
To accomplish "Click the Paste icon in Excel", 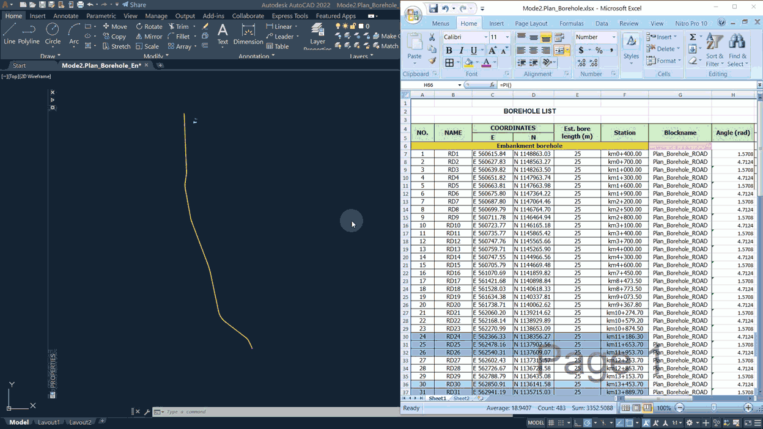I will [415, 48].
